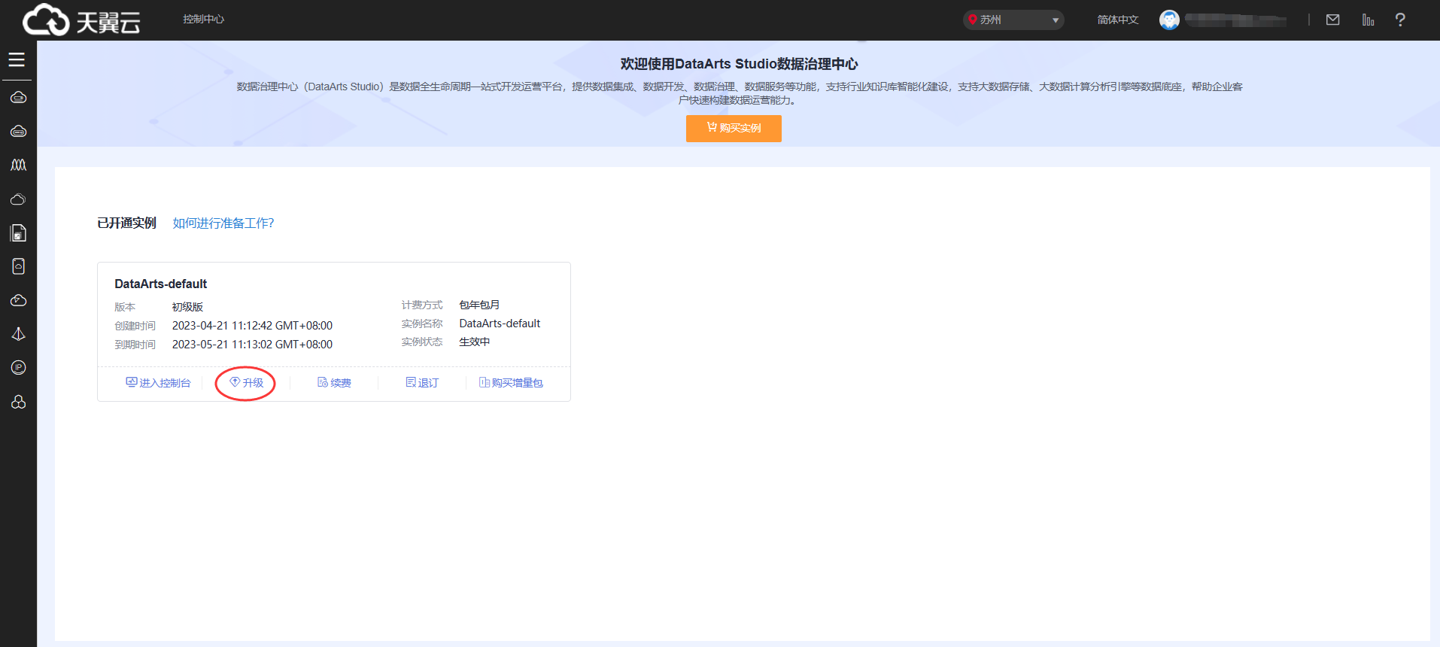Click the 购买实例 orange button
This screenshot has width=1440, height=647.
[x=734, y=128]
